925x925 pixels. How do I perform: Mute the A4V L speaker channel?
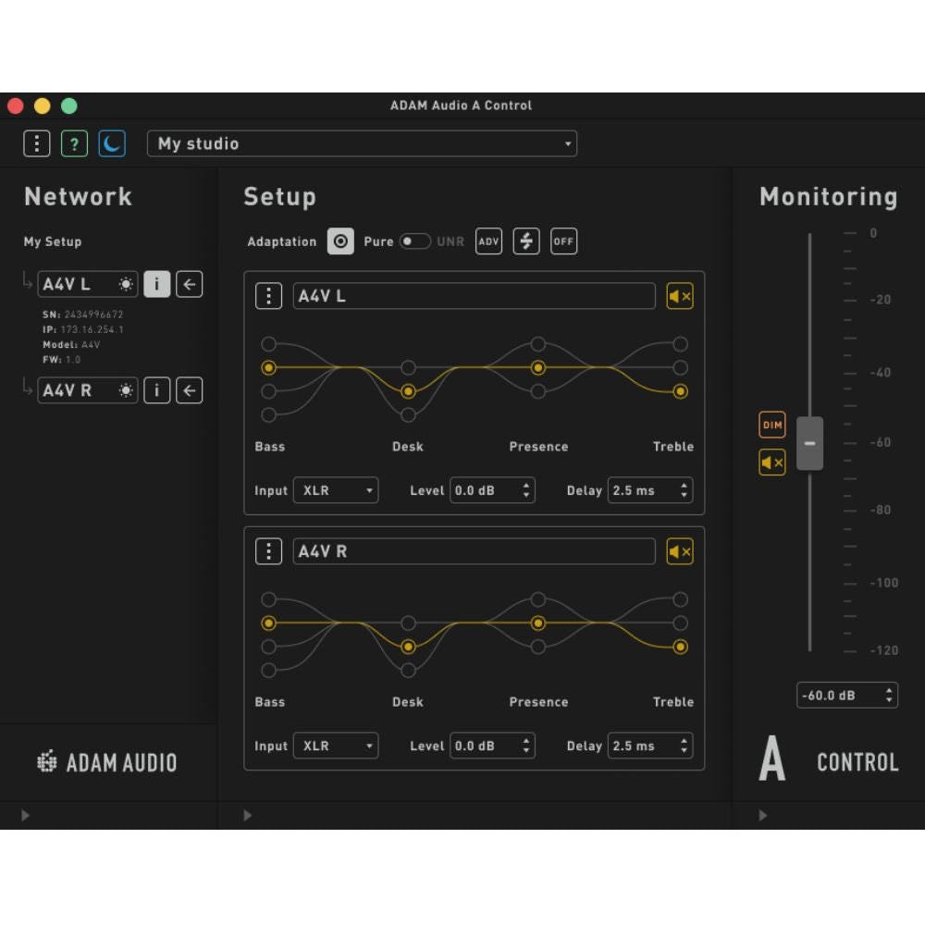680,296
